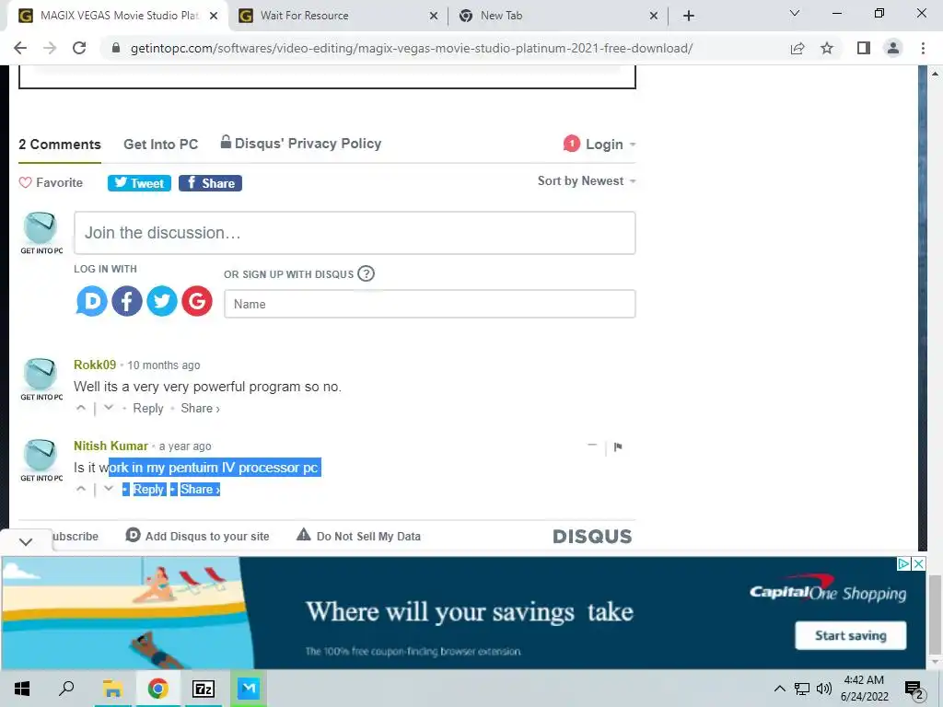The width and height of the screenshot is (943, 707).
Task: Go back using the browser back arrow
Action: pos(20,48)
